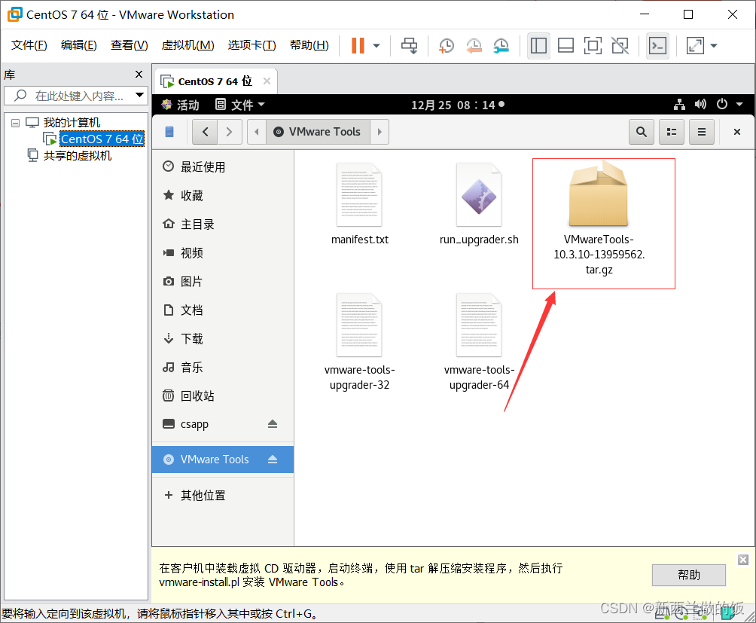The width and height of the screenshot is (756, 623).
Task: Click the network status icon
Action: pyautogui.click(x=680, y=104)
